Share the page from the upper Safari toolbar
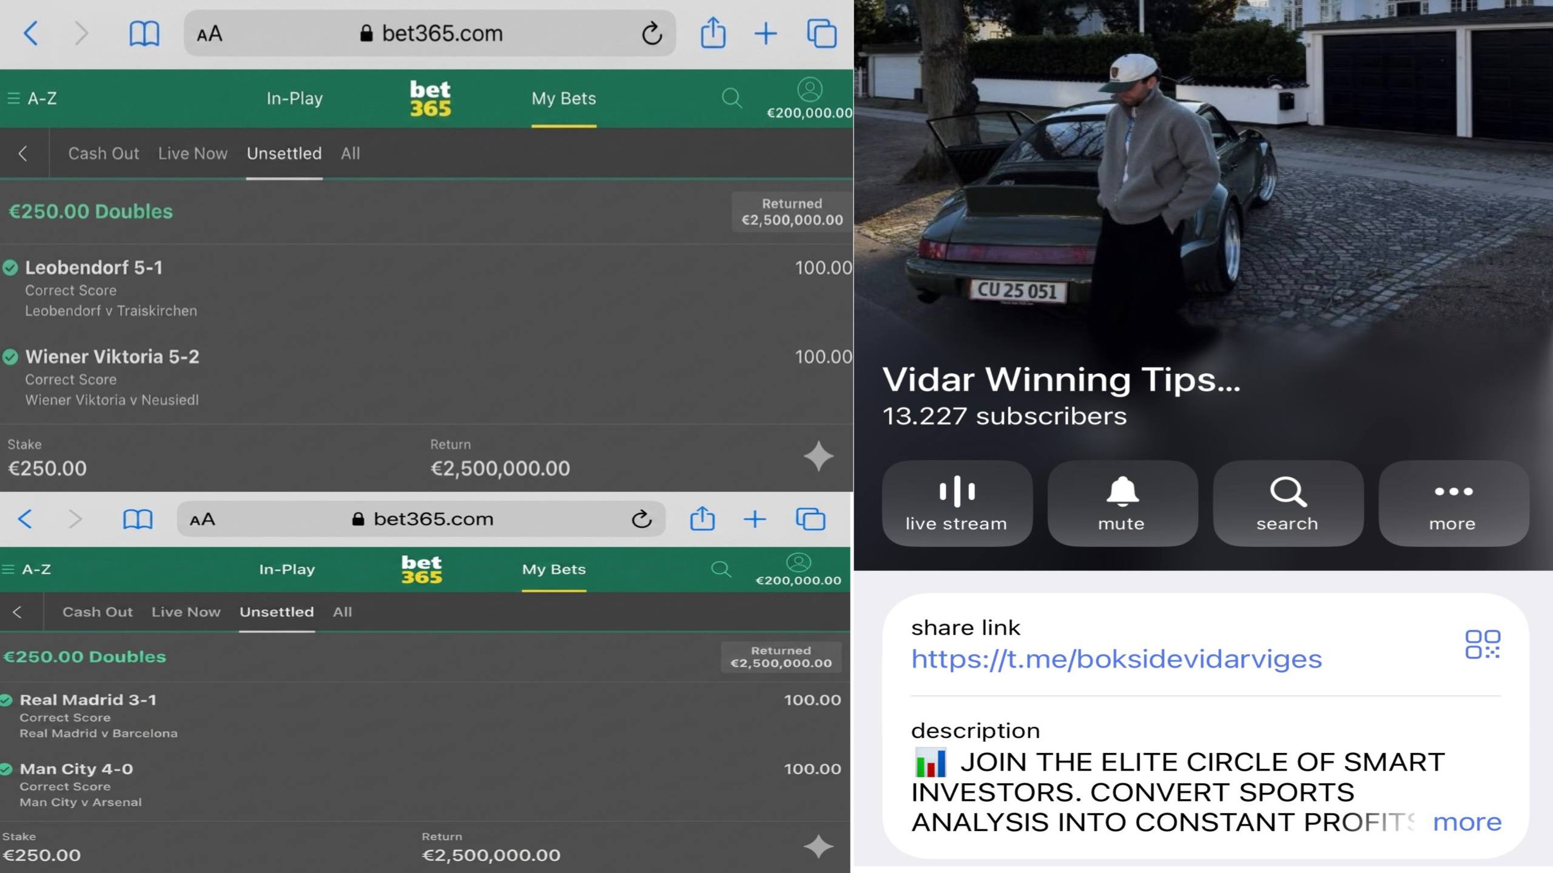 point(713,32)
